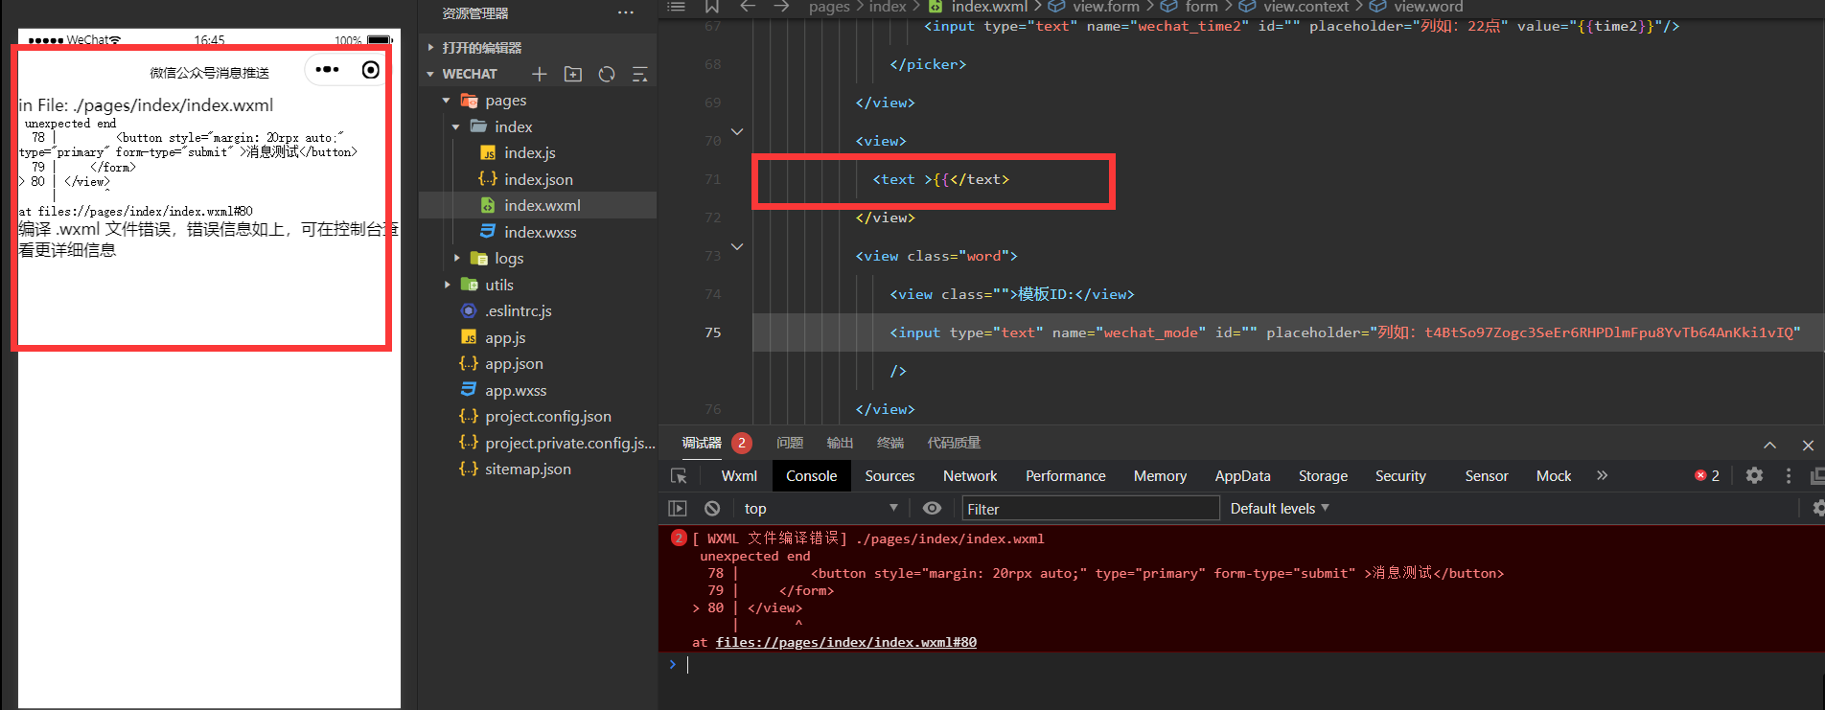1825x710 pixels.
Task: Collapse the pages folder
Action: point(447,101)
